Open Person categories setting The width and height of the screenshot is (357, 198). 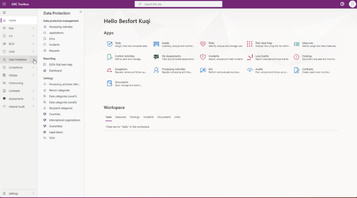pos(59,90)
